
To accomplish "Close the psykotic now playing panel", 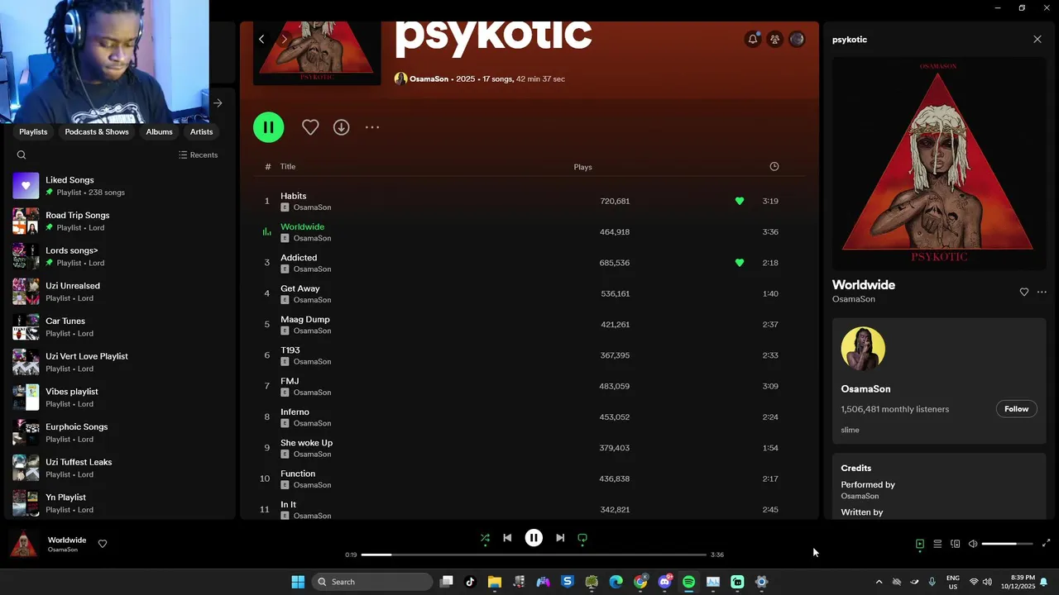I will (1037, 39).
